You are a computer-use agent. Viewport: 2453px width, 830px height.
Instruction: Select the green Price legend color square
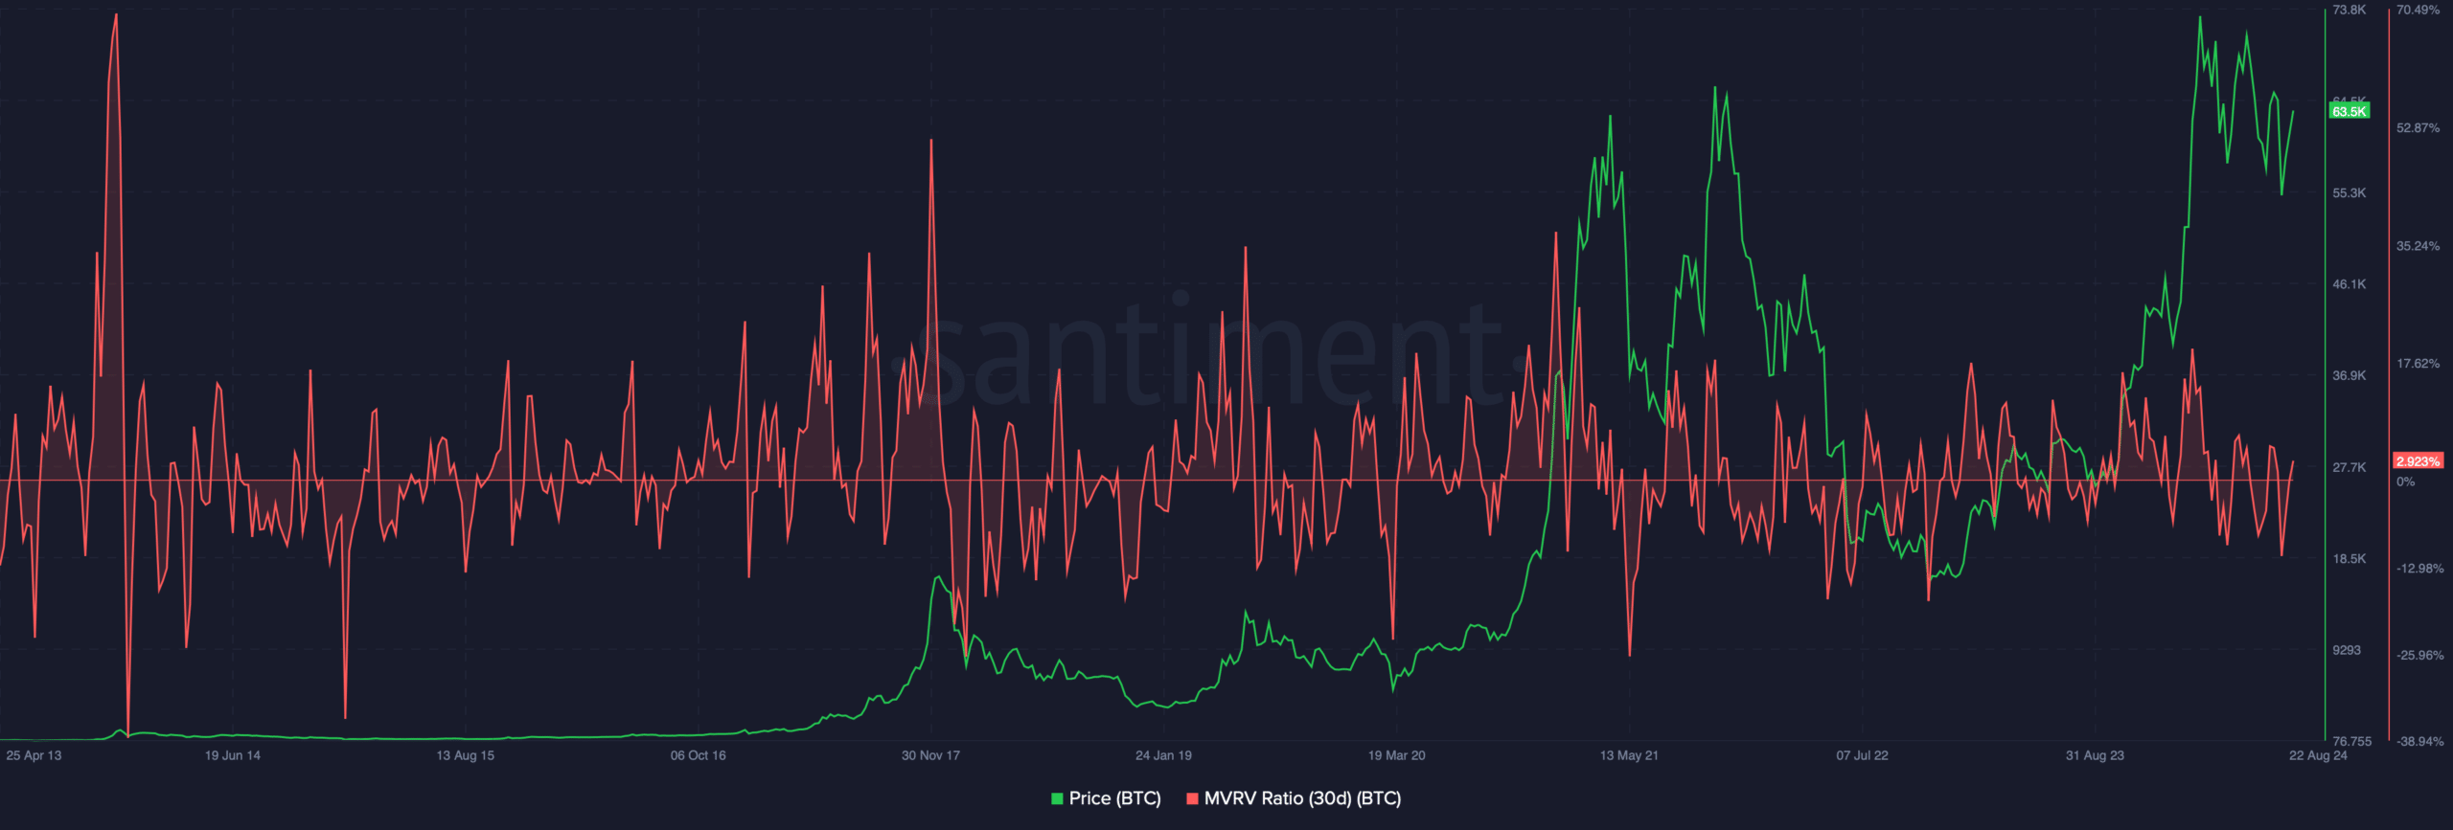click(1057, 798)
